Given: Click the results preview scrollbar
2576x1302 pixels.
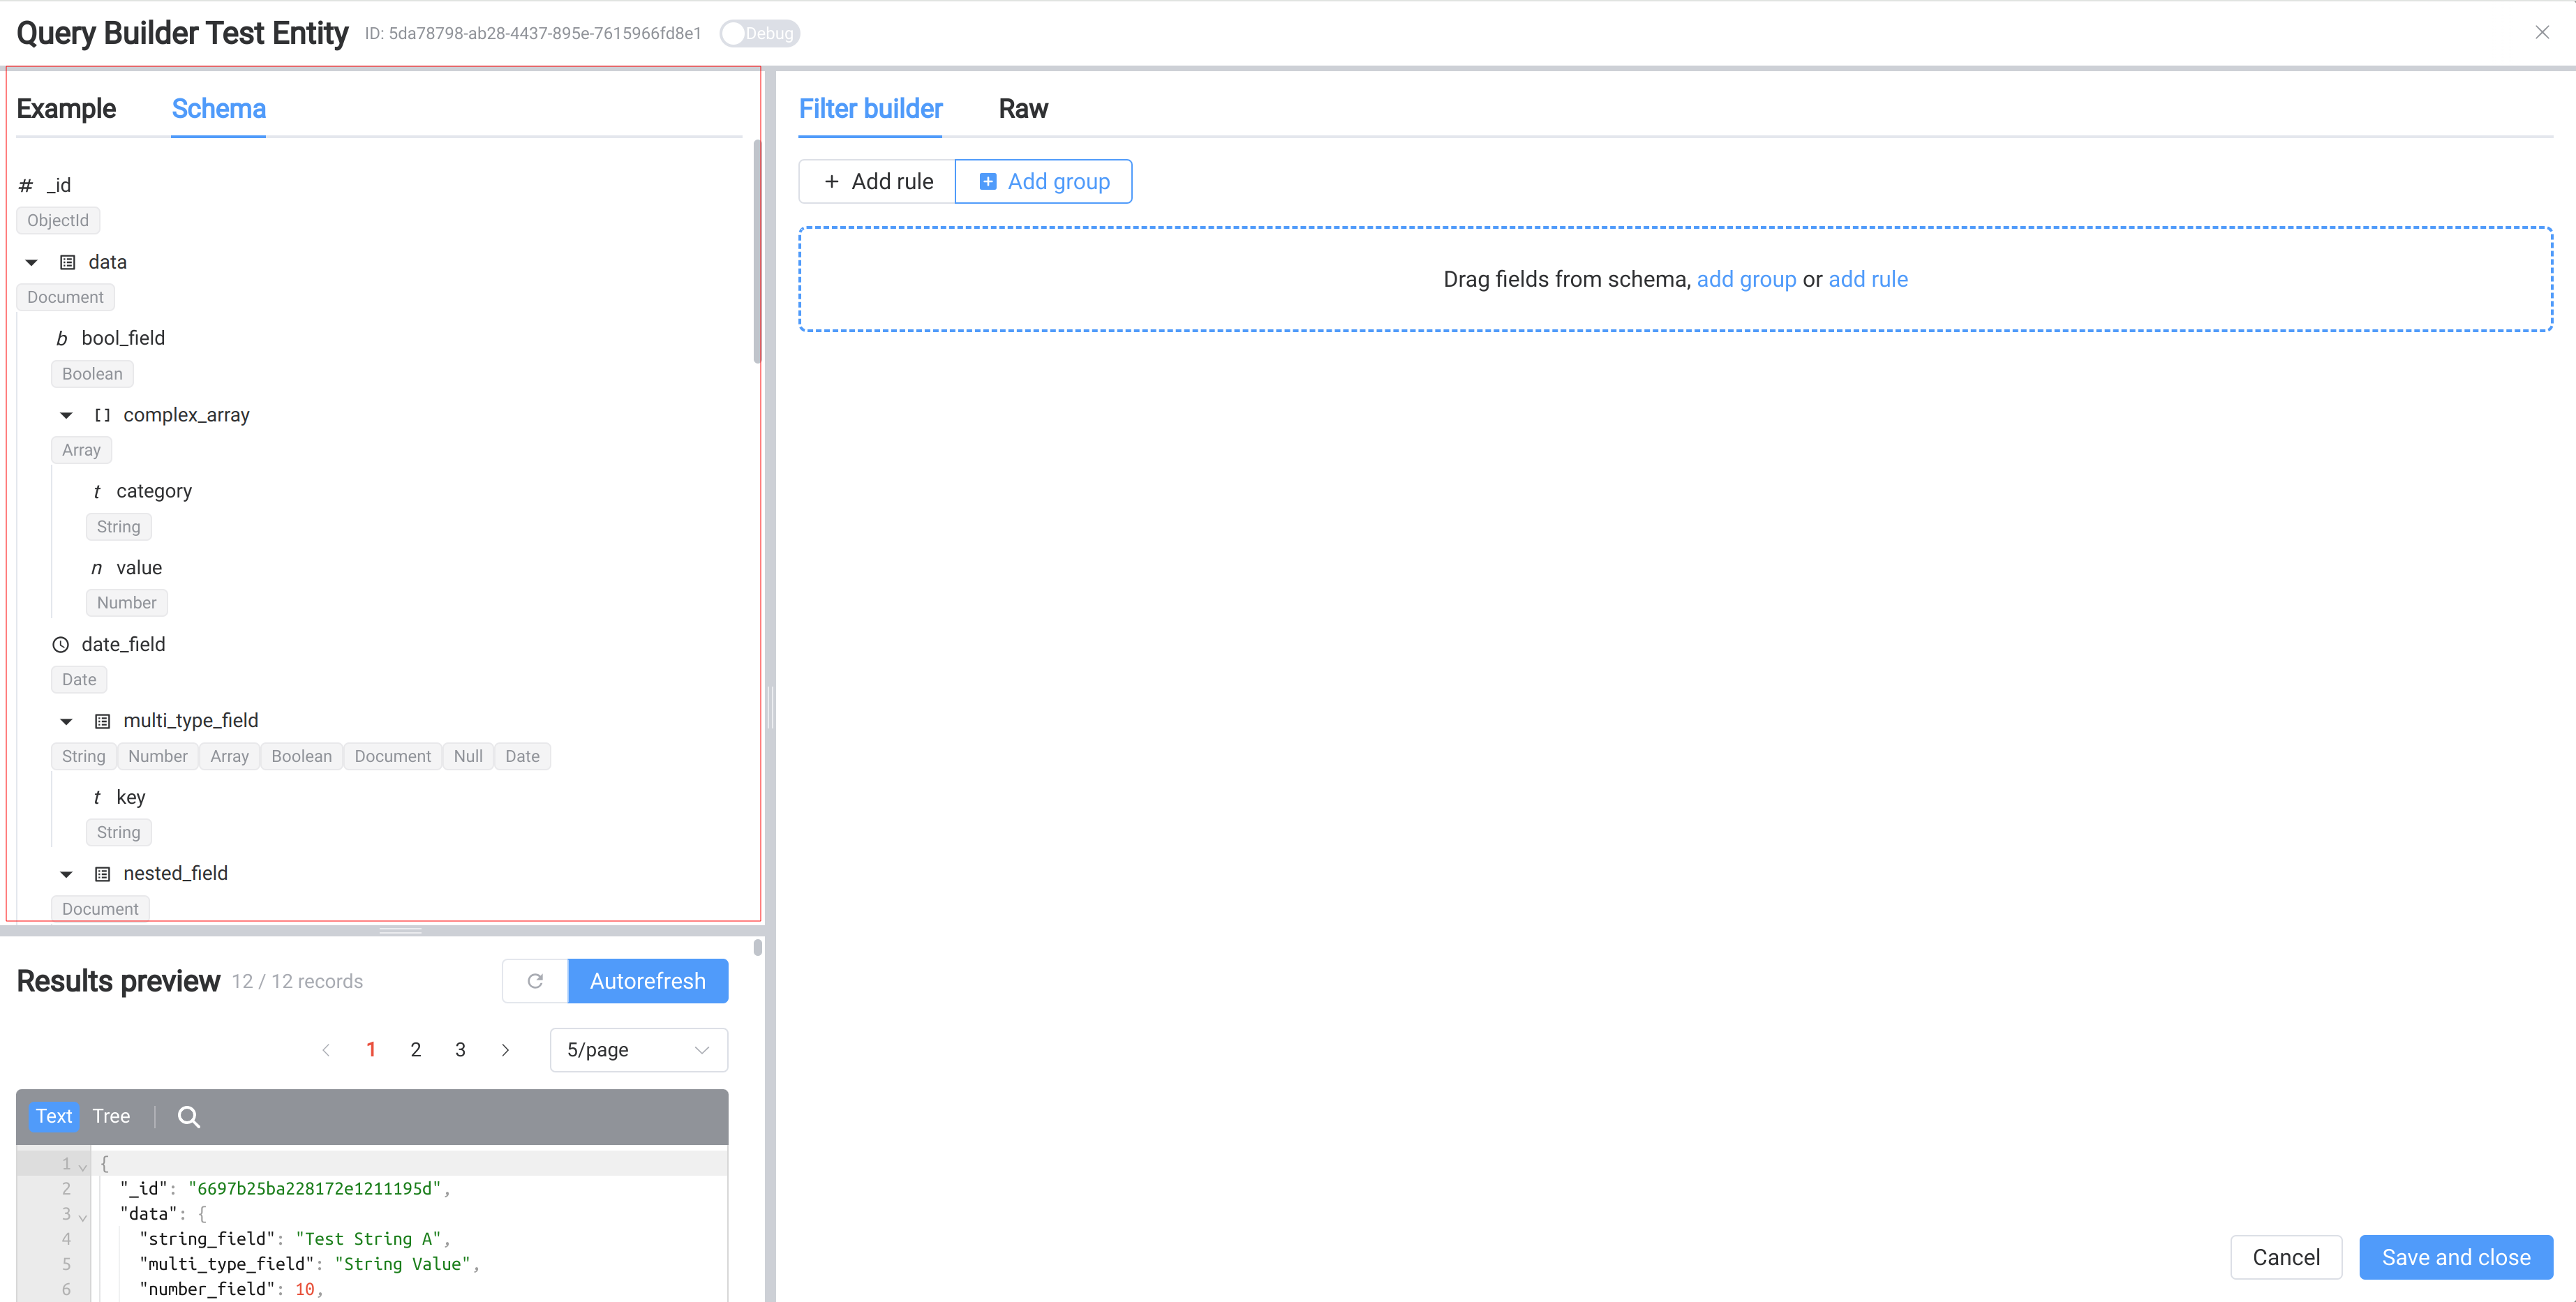Looking at the screenshot, I should 757,947.
